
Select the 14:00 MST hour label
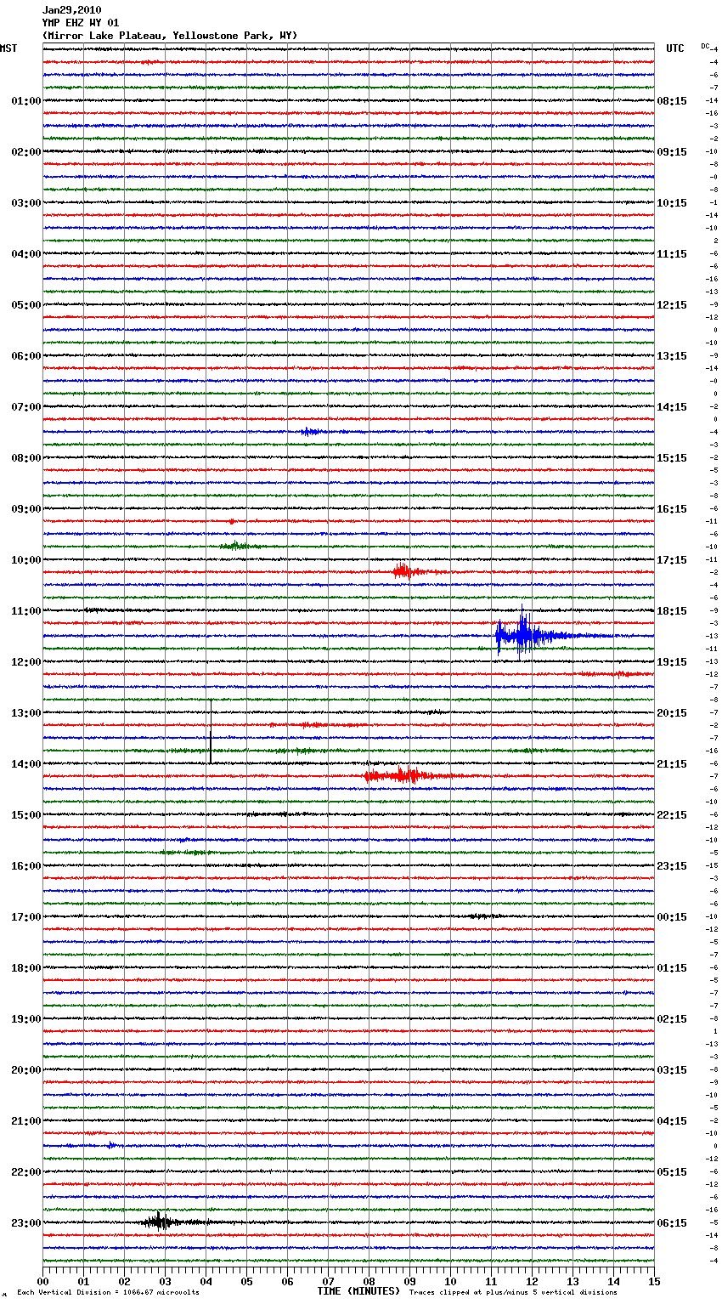(26, 764)
